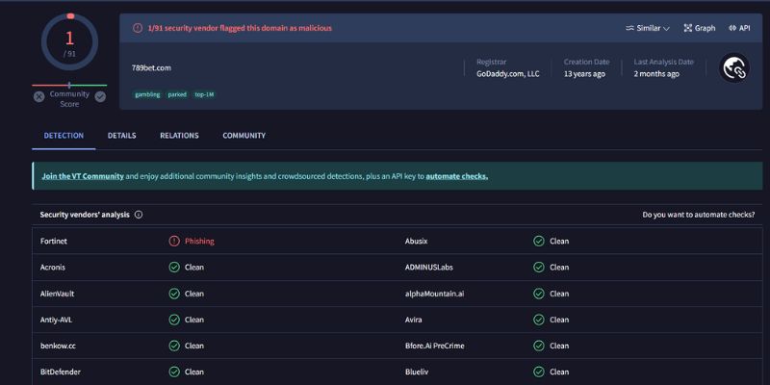This screenshot has width=770, height=385.
Task: Vote negative with community score X icon
Action: [38, 97]
